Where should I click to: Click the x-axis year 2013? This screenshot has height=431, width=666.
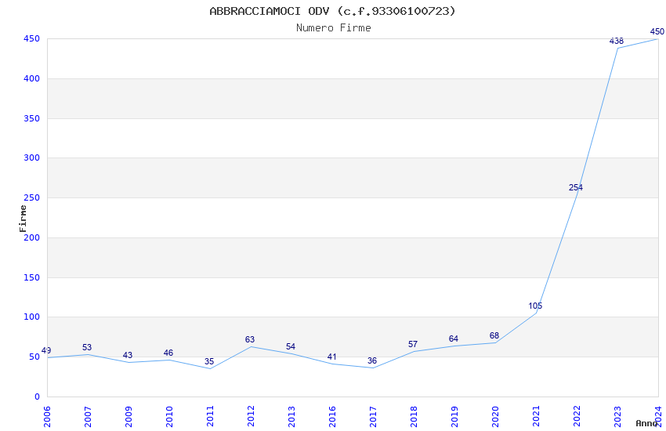point(291,417)
